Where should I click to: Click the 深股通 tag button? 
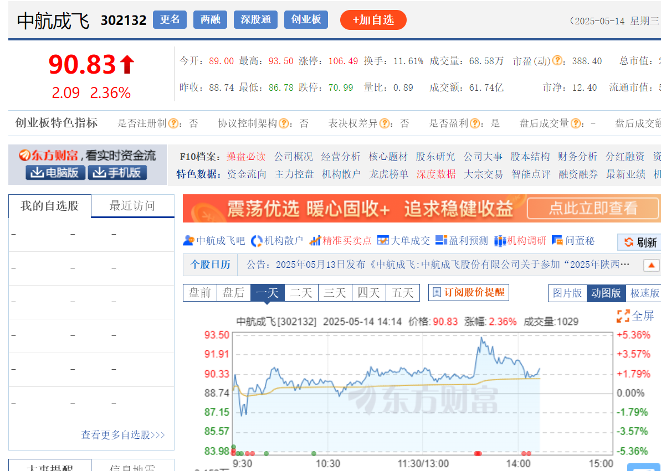click(255, 19)
